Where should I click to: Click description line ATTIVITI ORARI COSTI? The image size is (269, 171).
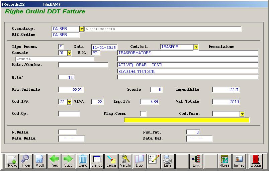(188, 65)
